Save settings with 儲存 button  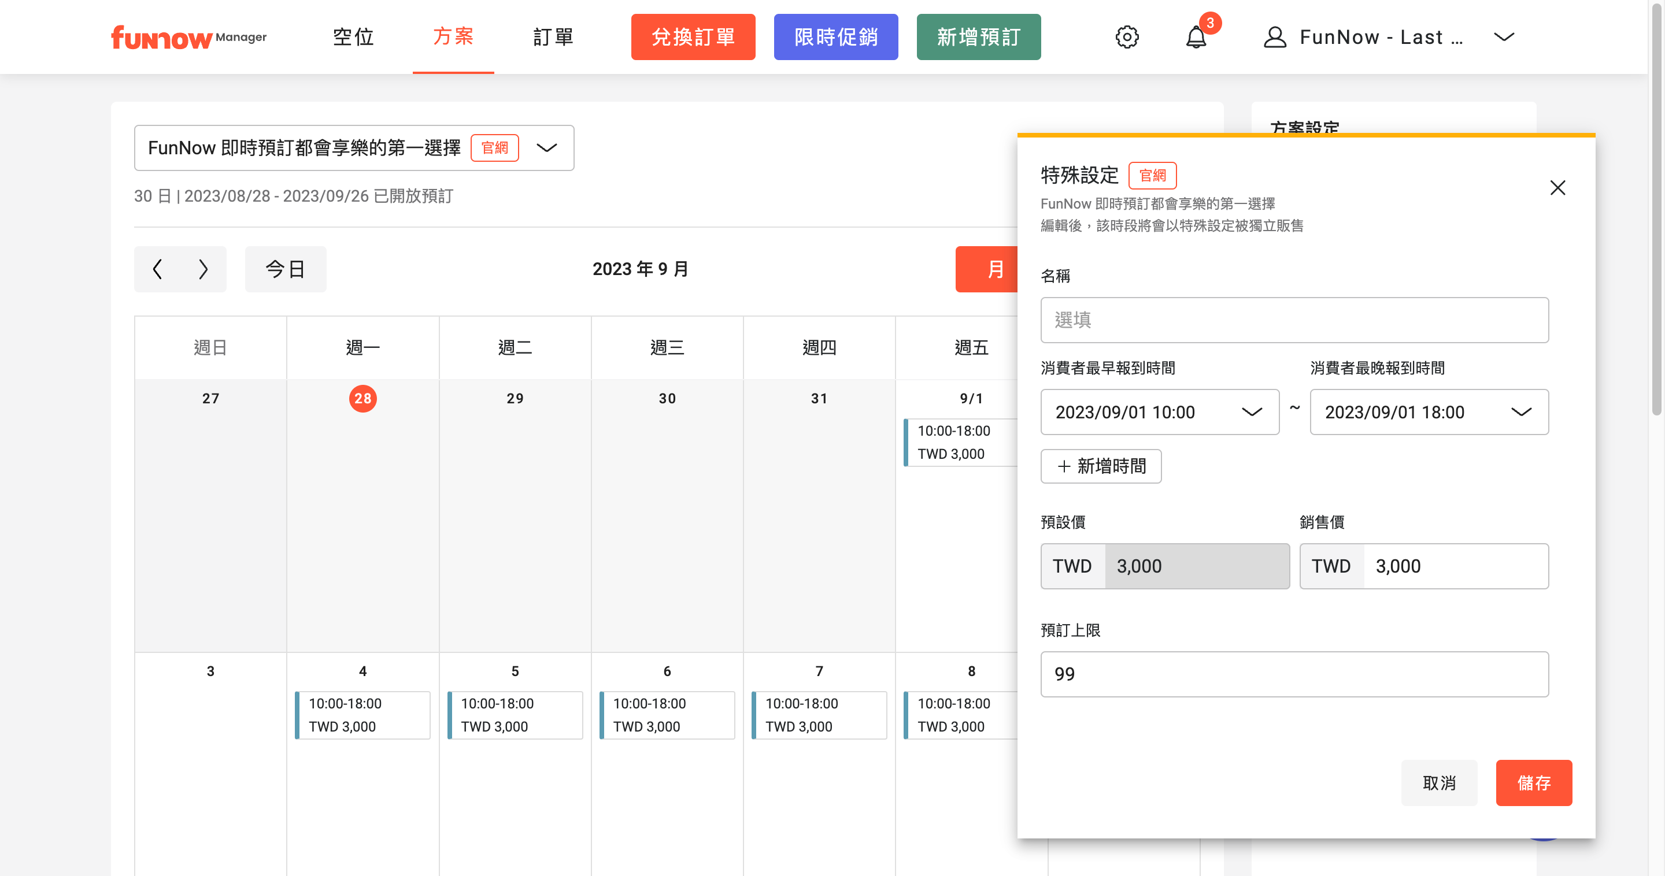1533,783
